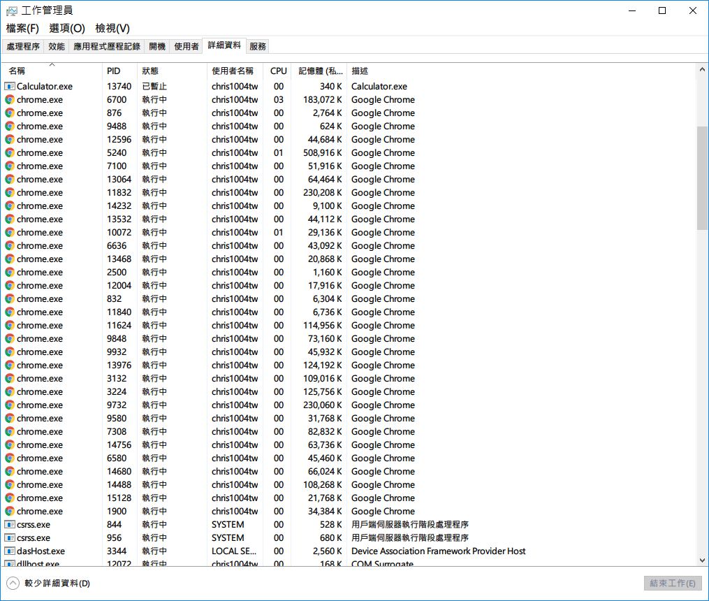Switch to the 效能 tab
The height and width of the screenshot is (601, 709).
pyautogui.click(x=57, y=46)
